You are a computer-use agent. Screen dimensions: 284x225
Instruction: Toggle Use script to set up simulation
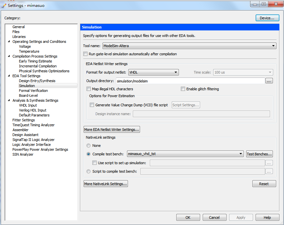pyautogui.click(x=95, y=163)
